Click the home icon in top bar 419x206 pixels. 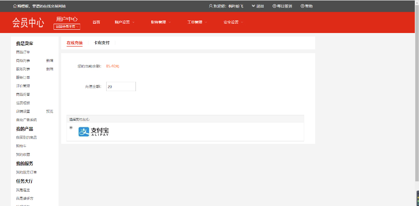(14, 6)
